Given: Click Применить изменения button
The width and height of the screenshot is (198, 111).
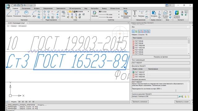Looking at the screenshot, I should [140, 102].
